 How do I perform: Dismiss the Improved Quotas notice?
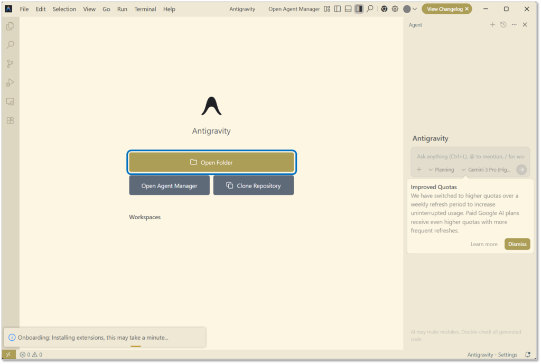point(517,244)
